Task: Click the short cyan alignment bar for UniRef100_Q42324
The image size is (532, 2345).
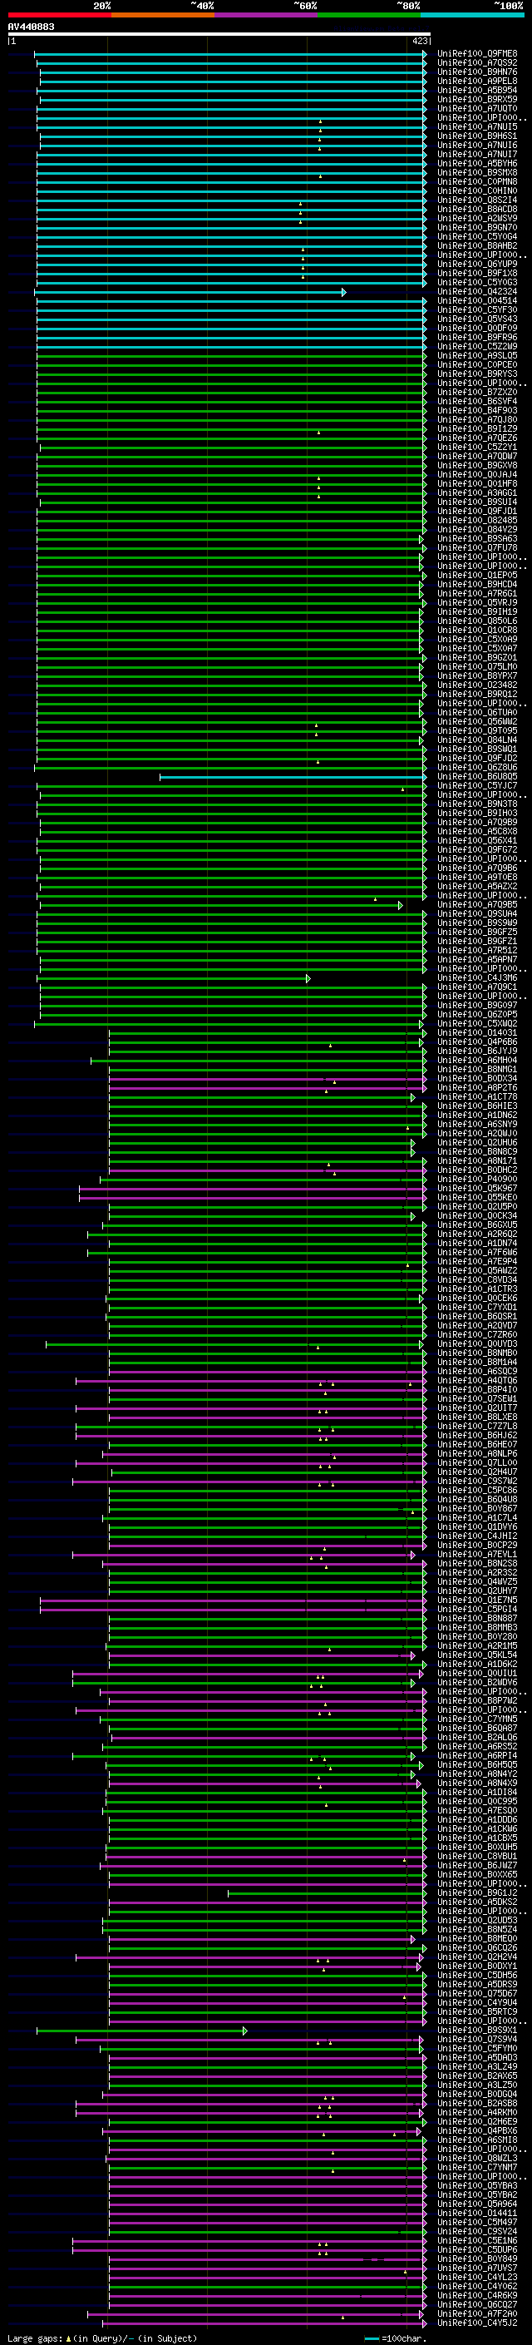Action: point(190,292)
